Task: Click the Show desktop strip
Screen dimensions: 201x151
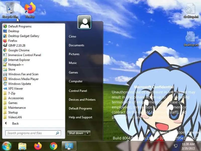Action: (x=199, y=146)
